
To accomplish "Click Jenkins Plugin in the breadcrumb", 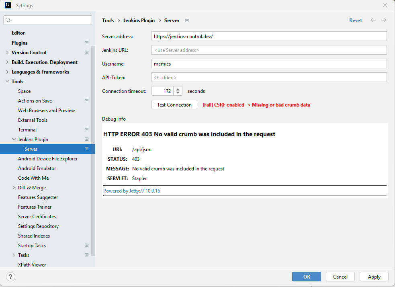I will (x=139, y=20).
